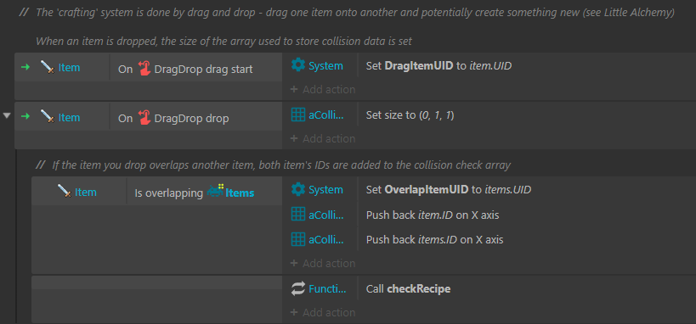
Task: Click Item sword icon in Is overlapping condition
Action: tap(65, 192)
